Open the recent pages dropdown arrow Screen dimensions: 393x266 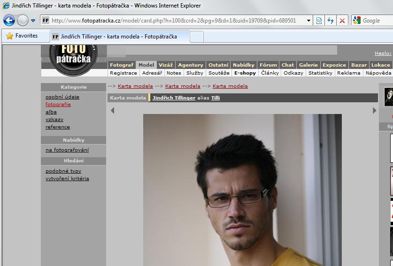click(x=33, y=21)
